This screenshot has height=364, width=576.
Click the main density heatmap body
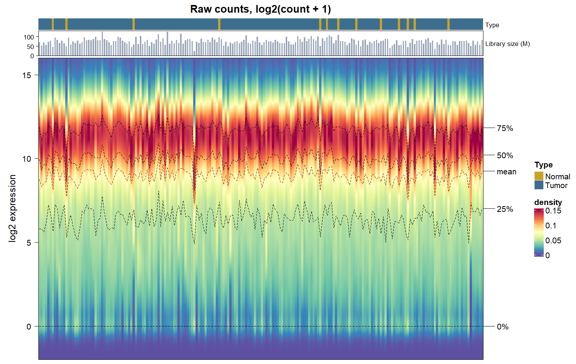pyautogui.click(x=261, y=209)
